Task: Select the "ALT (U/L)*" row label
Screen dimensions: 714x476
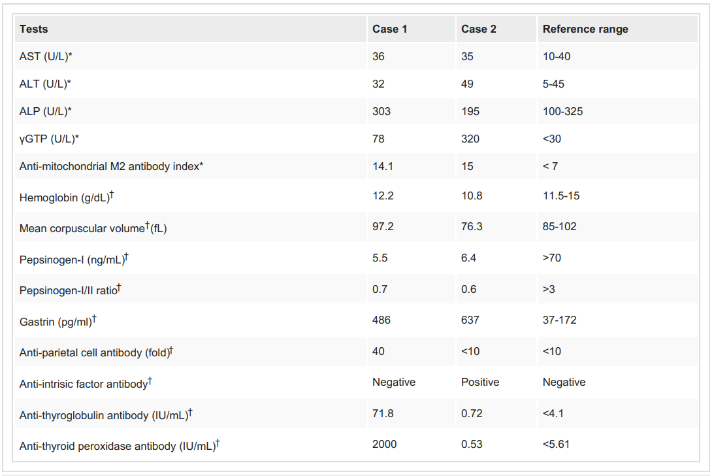Action: click(46, 84)
